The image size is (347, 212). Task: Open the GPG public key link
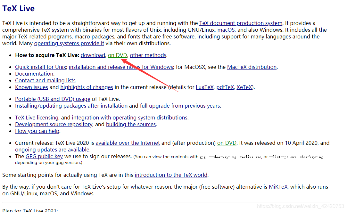pos(44,157)
